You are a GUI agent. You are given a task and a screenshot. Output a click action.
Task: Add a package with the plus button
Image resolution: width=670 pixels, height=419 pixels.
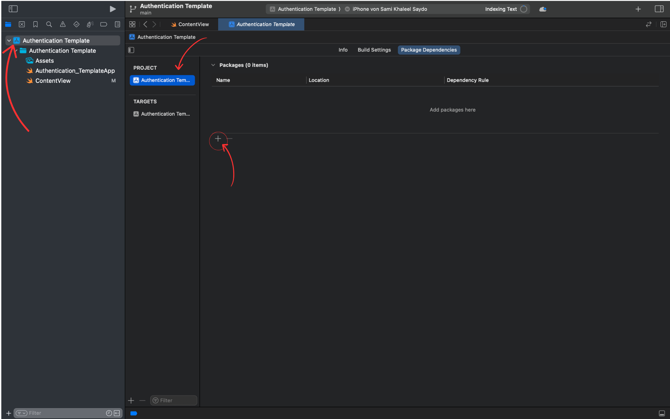point(218,139)
